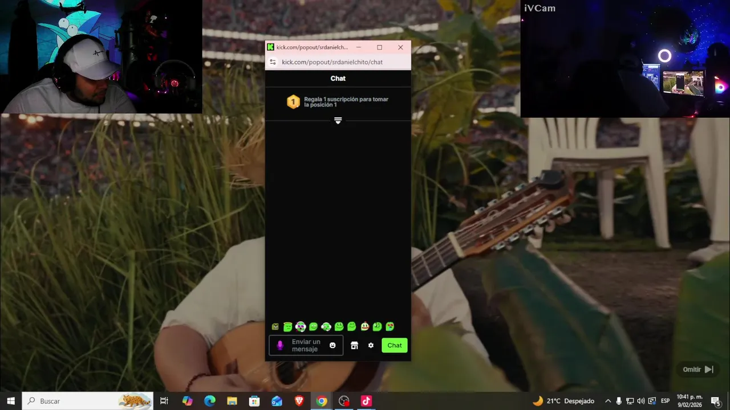Select the green emote with yellow halo
The width and height of the screenshot is (730, 410).
[x=288, y=327]
